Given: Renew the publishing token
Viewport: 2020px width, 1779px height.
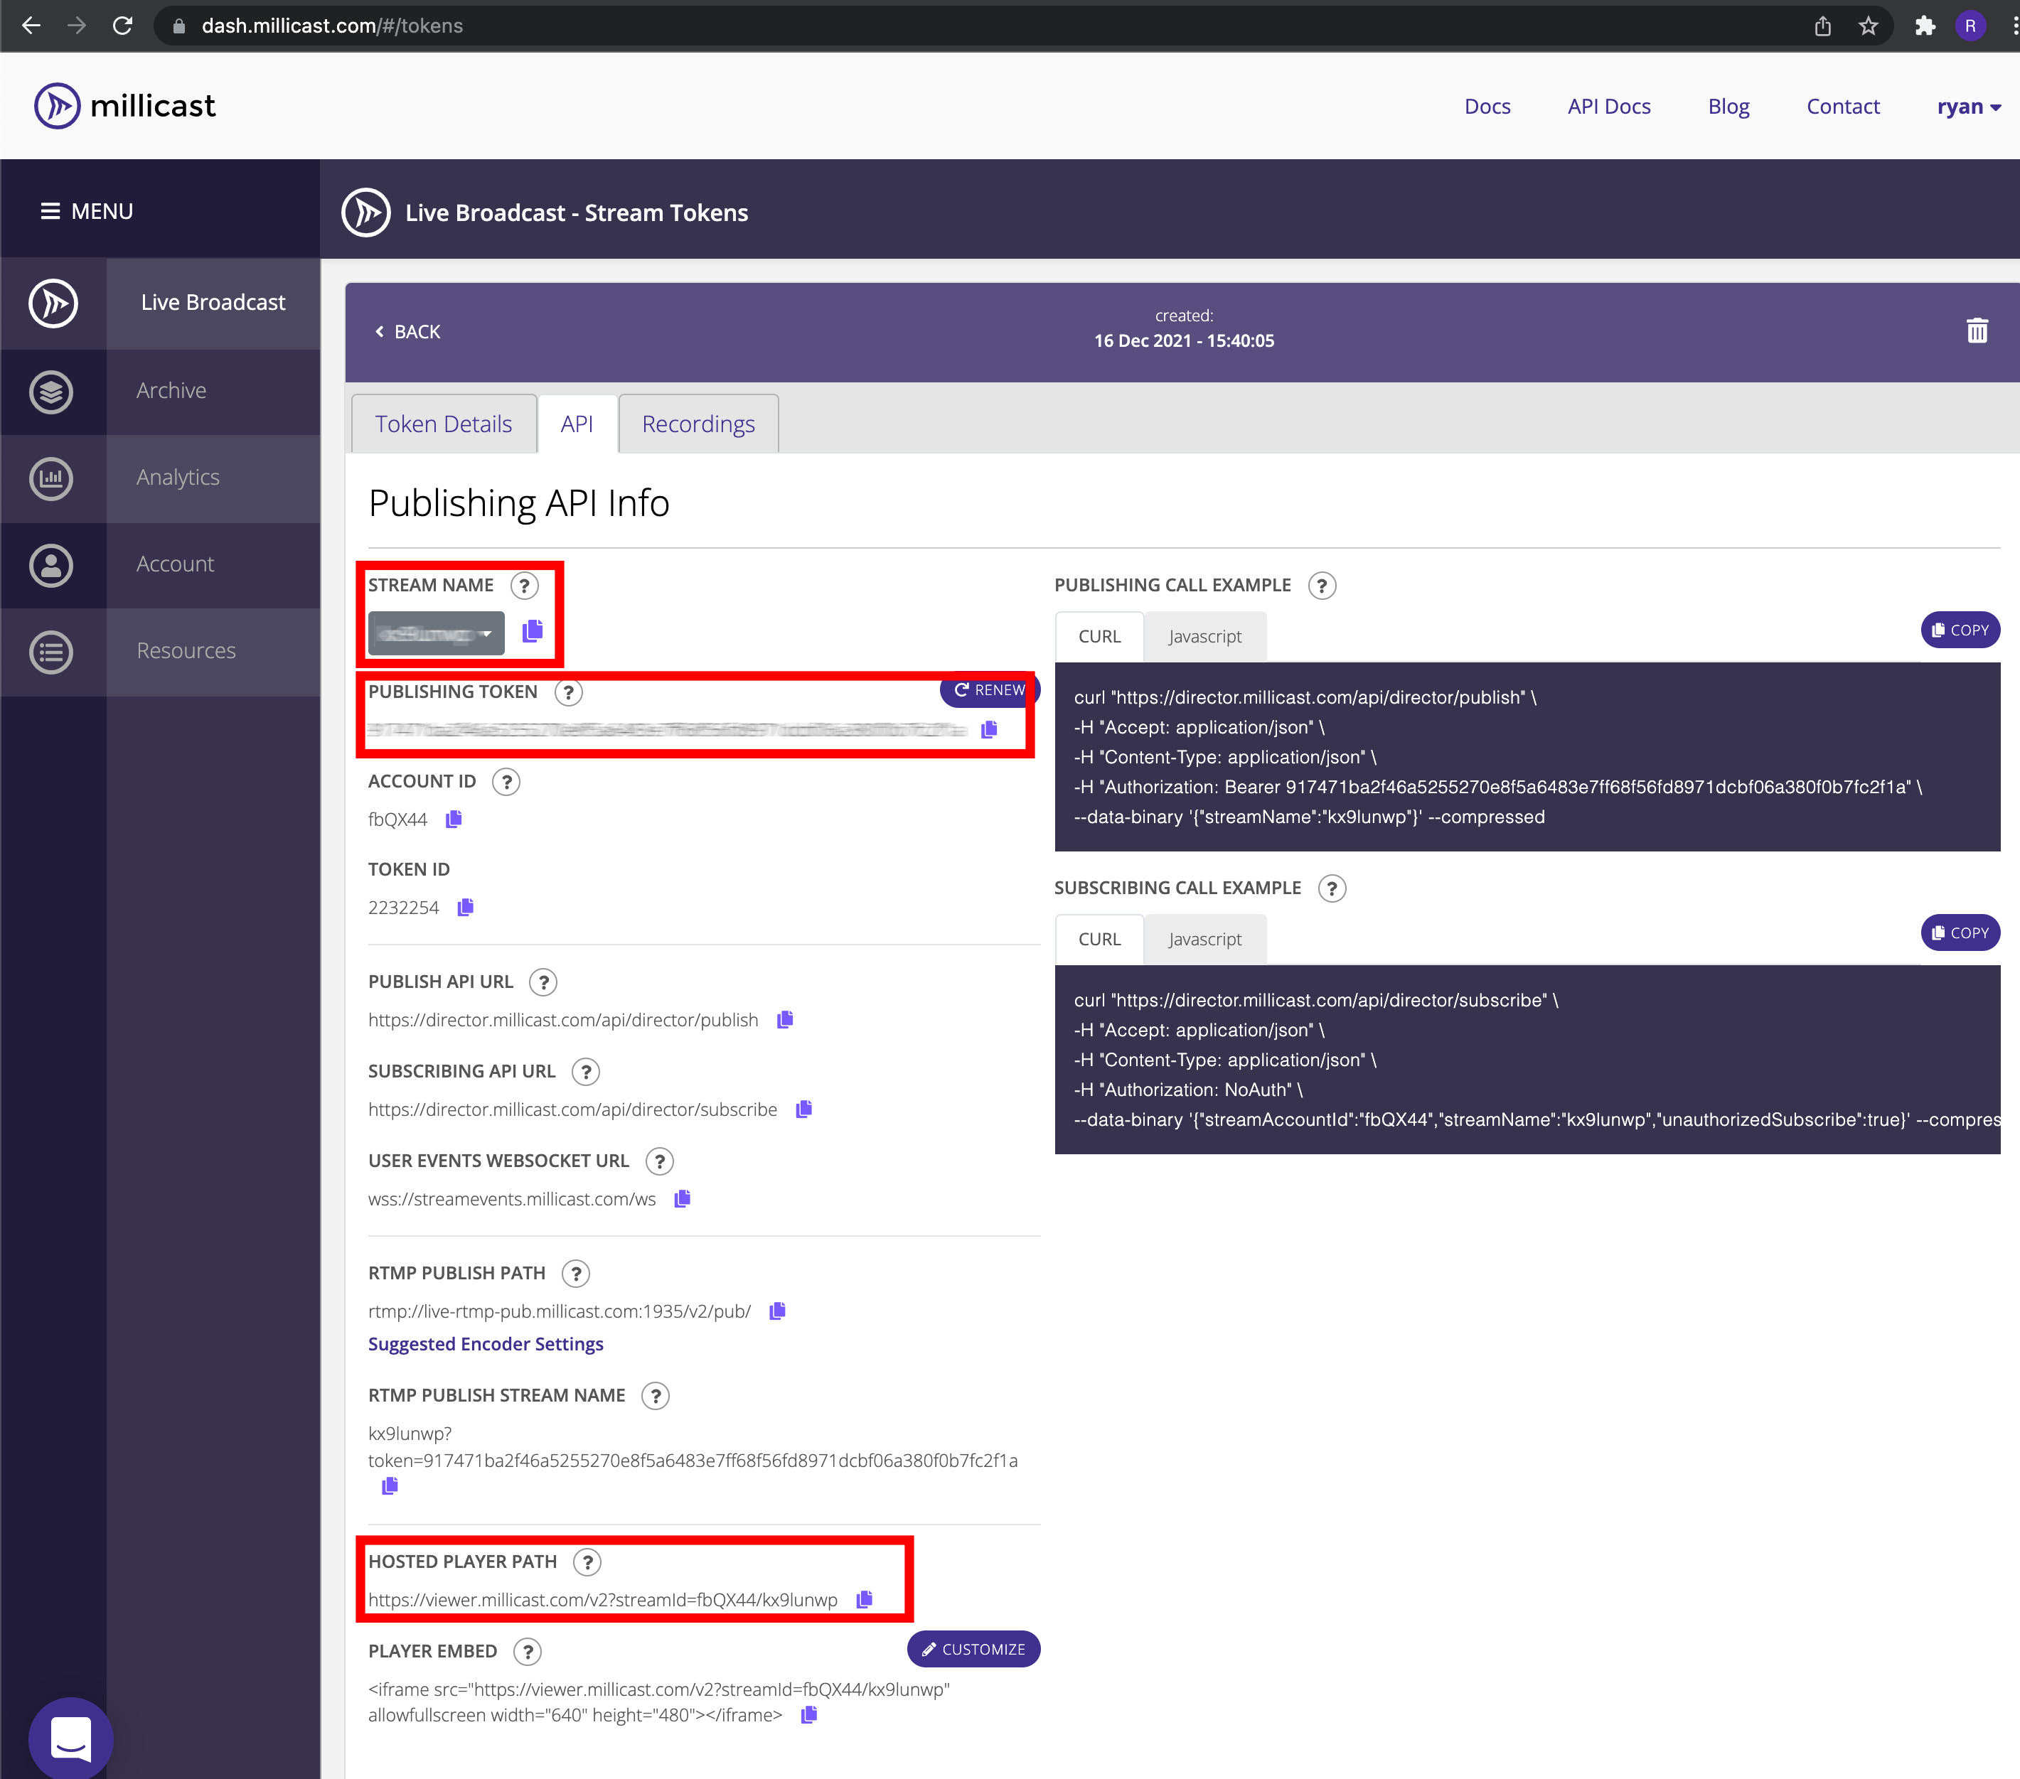Looking at the screenshot, I should 989,689.
